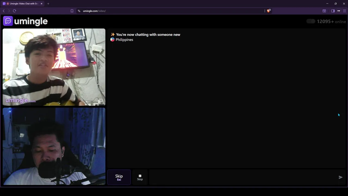Viewport: 348px width, 196px height.
Task: Close the Umingle Video Chat tab
Action: [41, 4]
